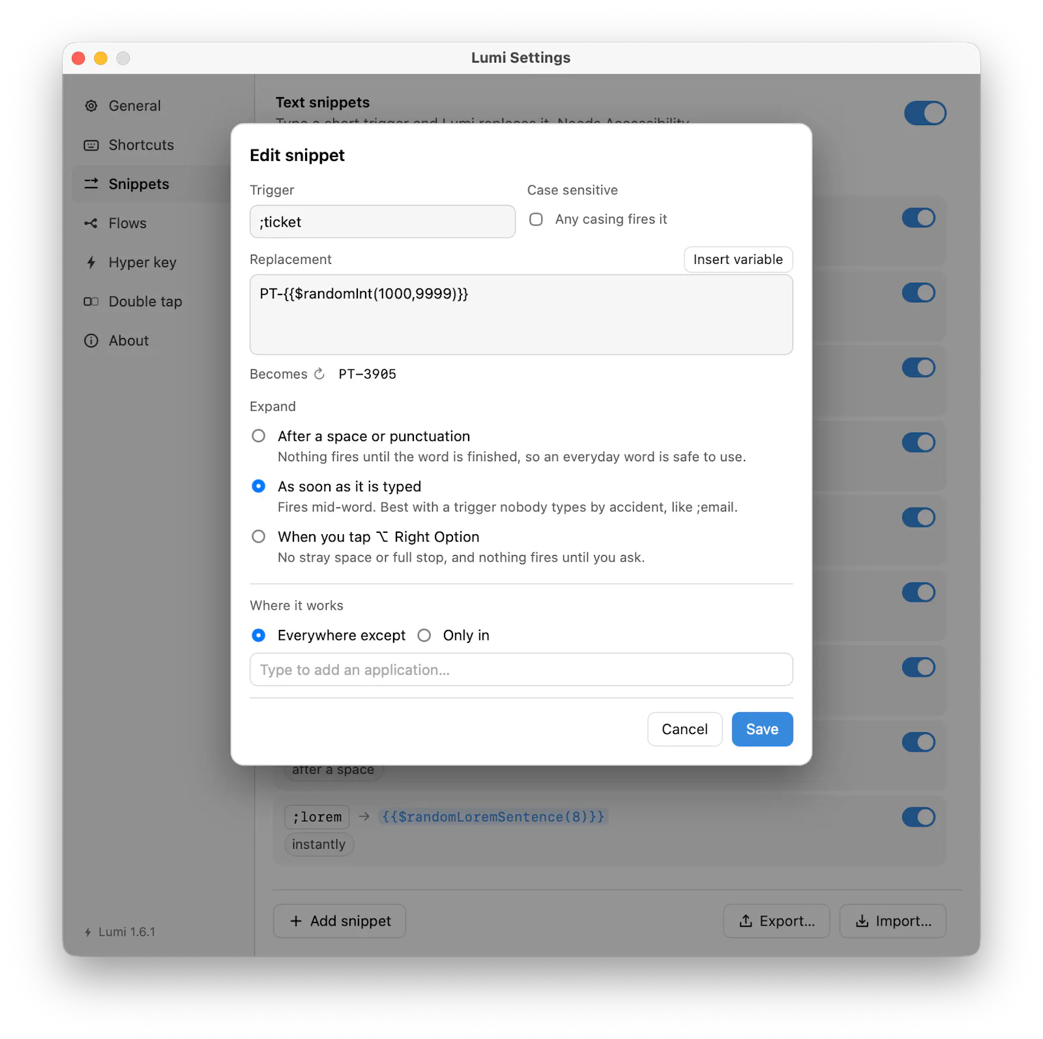Open Hyper key settings
The height and width of the screenshot is (1039, 1043).
click(151, 262)
